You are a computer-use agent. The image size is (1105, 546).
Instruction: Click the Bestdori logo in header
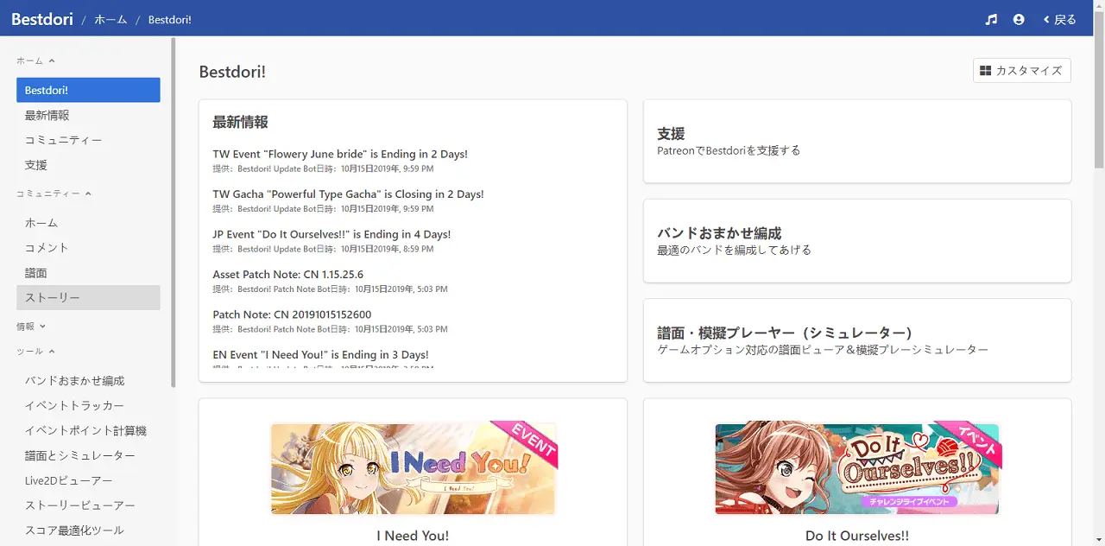(x=42, y=19)
